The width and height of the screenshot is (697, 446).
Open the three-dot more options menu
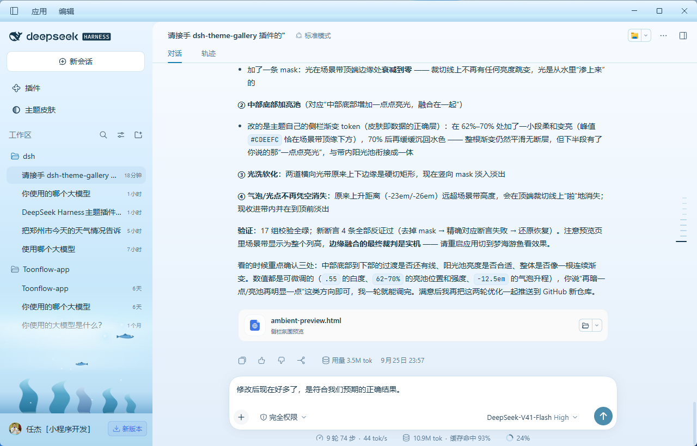[663, 35]
